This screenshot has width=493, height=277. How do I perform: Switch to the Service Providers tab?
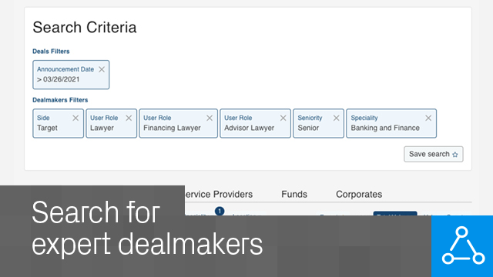(x=219, y=195)
